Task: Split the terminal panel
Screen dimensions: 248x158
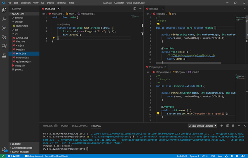Action: pyautogui.click(x=227, y=126)
